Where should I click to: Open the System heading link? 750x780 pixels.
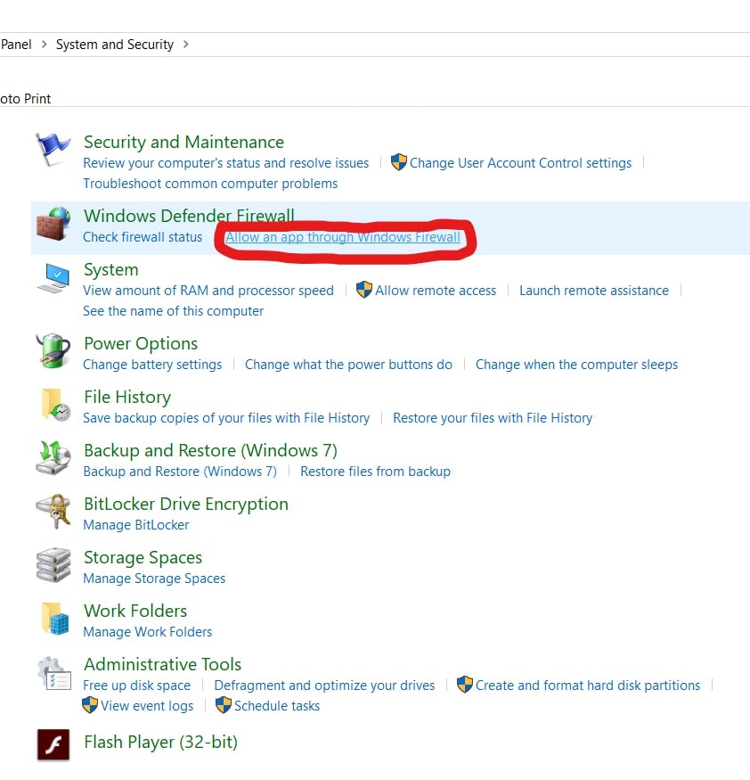(x=110, y=269)
